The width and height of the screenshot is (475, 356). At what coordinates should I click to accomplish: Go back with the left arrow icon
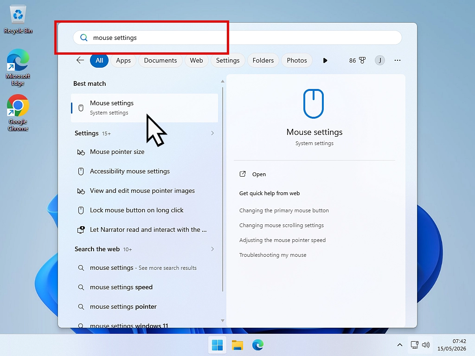80,60
